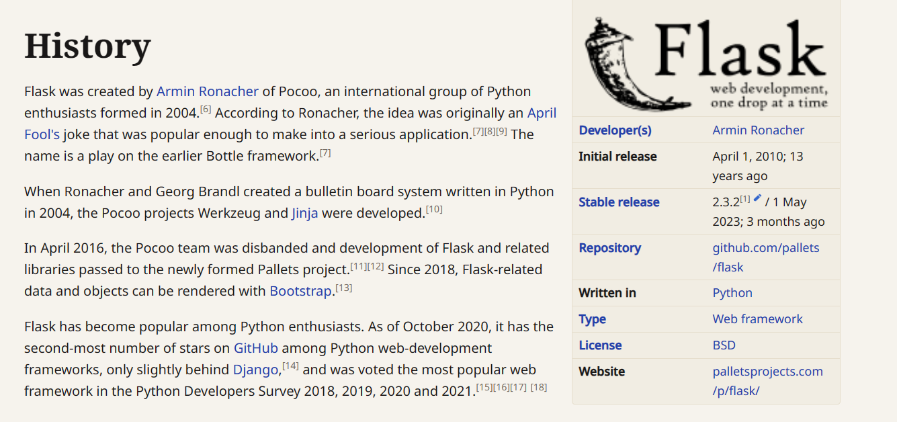The width and height of the screenshot is (897, 422).
Task: Open the Stable release label link
Action: tap(619, 202)
